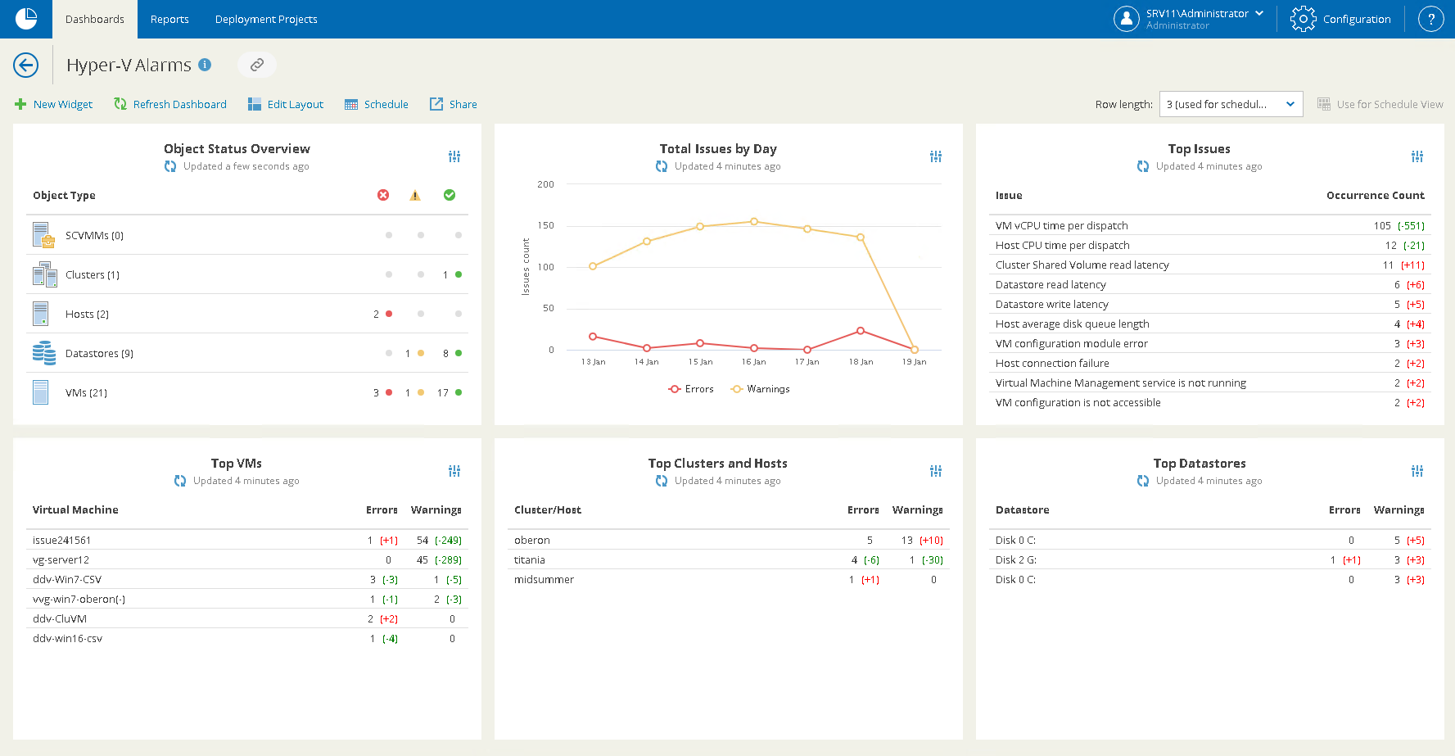Enable Use for Schedule View
The width and height of the screenshot is (1455, 756).
pyautogui.click(x=1380, y=104)
